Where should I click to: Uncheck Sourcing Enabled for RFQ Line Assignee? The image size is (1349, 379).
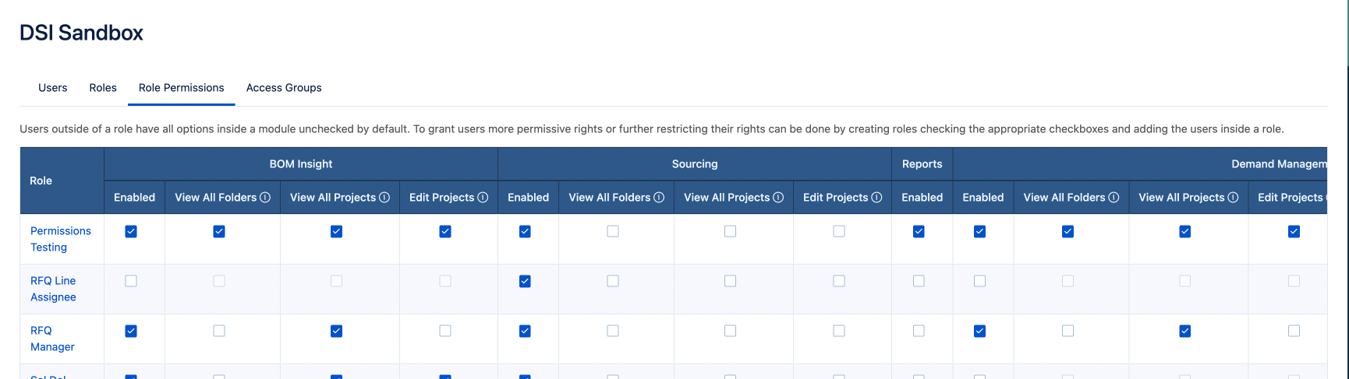pyautogui.click(x=525, y=281)
